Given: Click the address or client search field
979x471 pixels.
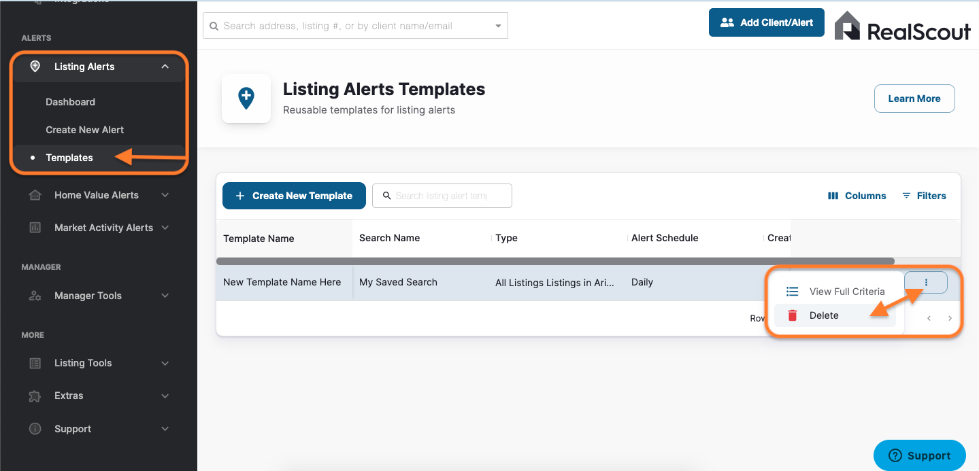Looking at the screenshot, I should (355, 26).
